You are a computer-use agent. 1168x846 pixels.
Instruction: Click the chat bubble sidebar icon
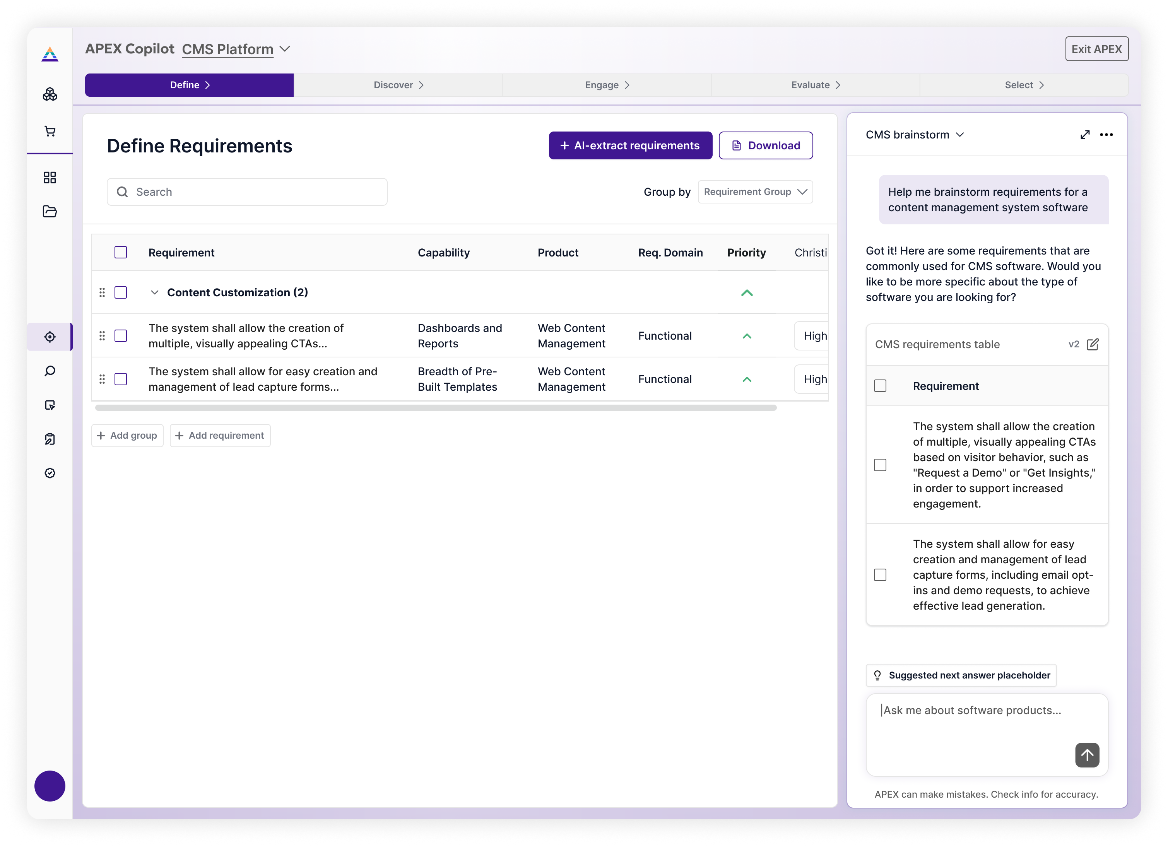tap(50, 371)
